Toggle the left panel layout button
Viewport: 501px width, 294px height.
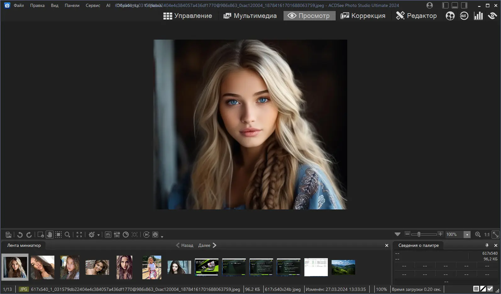pos(445,5)
